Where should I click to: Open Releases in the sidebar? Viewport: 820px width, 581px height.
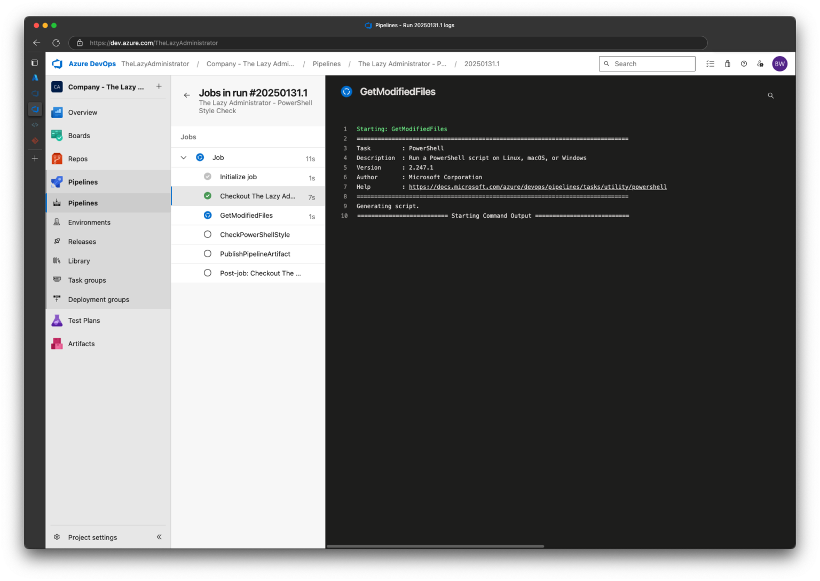(x=108, y=242)
